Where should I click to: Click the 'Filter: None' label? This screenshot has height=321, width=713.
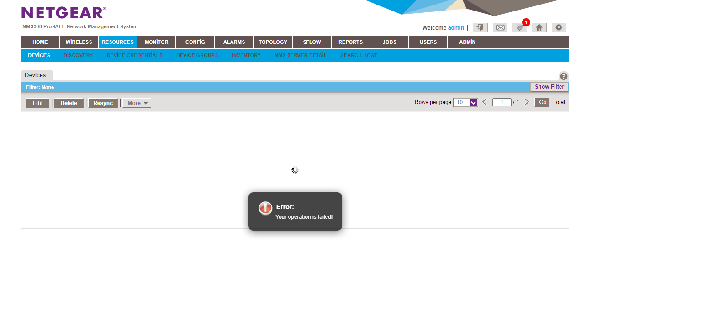tap(40, 87)
